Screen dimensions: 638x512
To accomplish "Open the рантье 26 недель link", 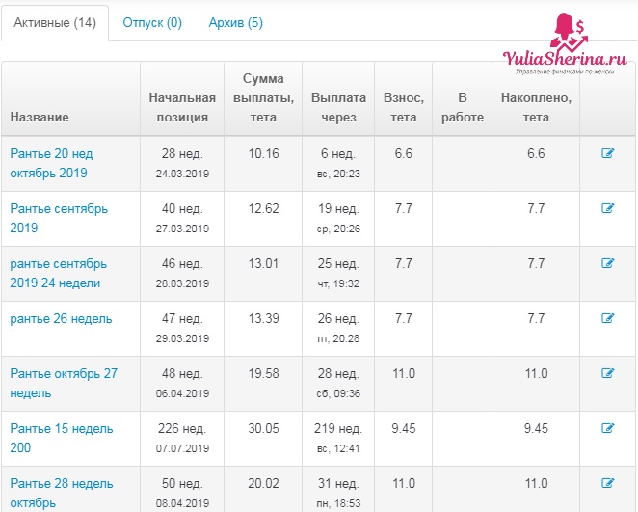I will [61, 319].
